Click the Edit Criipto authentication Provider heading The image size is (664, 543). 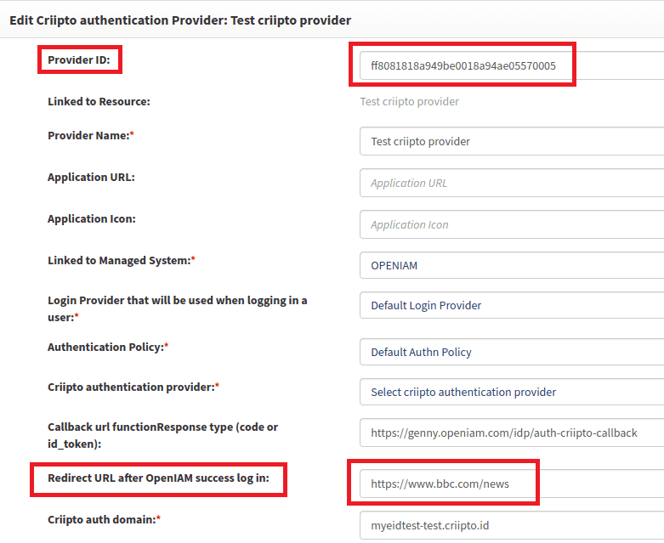[x=180, y=20]
